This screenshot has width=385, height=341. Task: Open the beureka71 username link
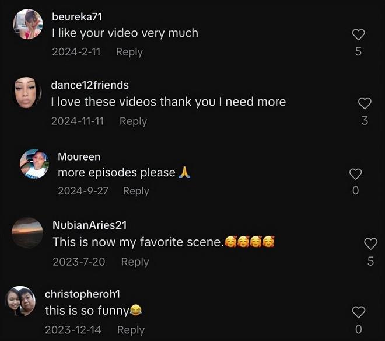[77, 17]
